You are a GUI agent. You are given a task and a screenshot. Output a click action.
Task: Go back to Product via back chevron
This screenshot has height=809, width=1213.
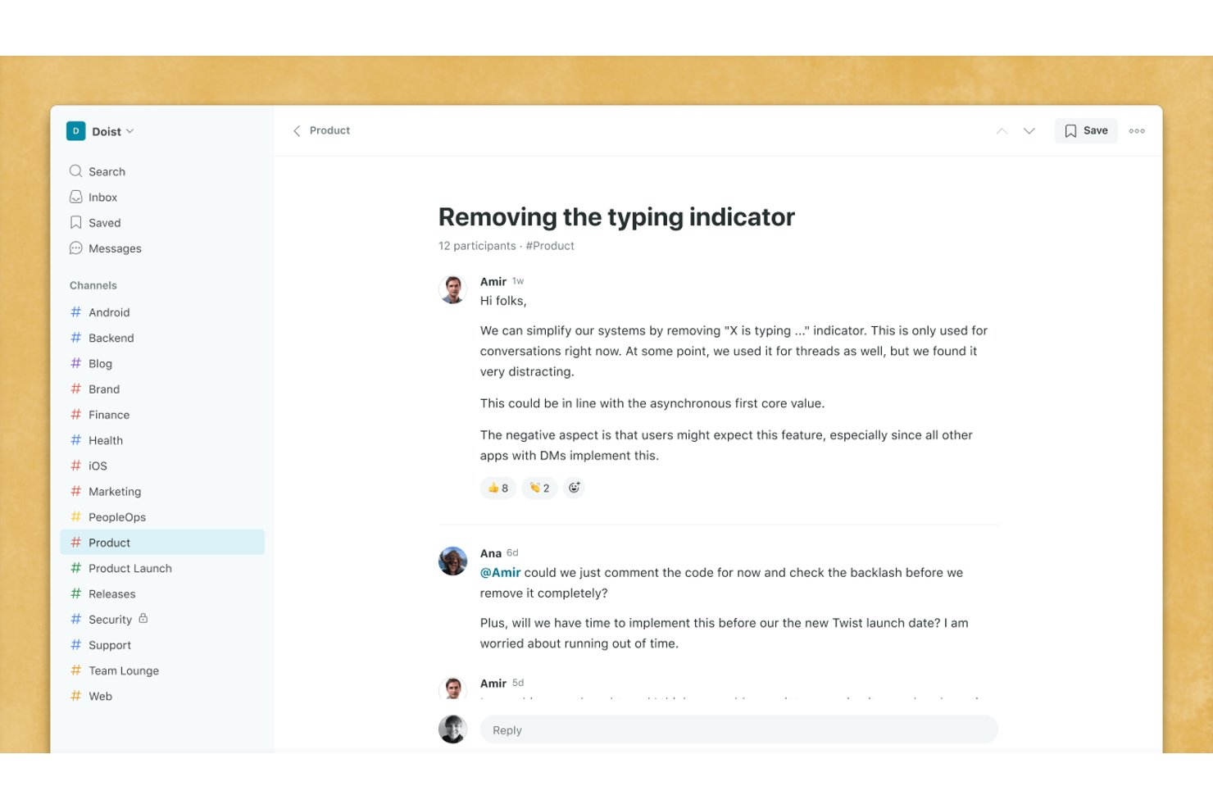(297, 131)
